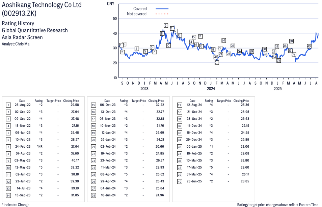Click the solid blue Covered legend line
This screenshot has width=322, height=207.
[162, 9]
